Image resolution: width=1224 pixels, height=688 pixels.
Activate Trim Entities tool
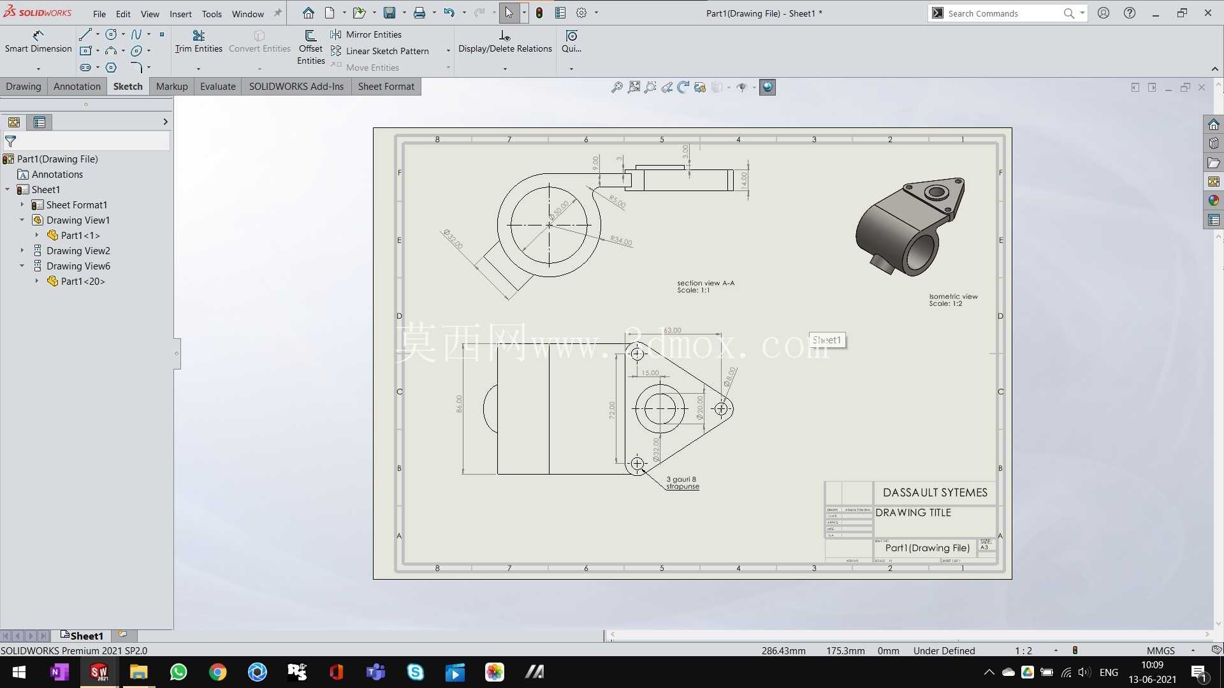coord(199,41)
